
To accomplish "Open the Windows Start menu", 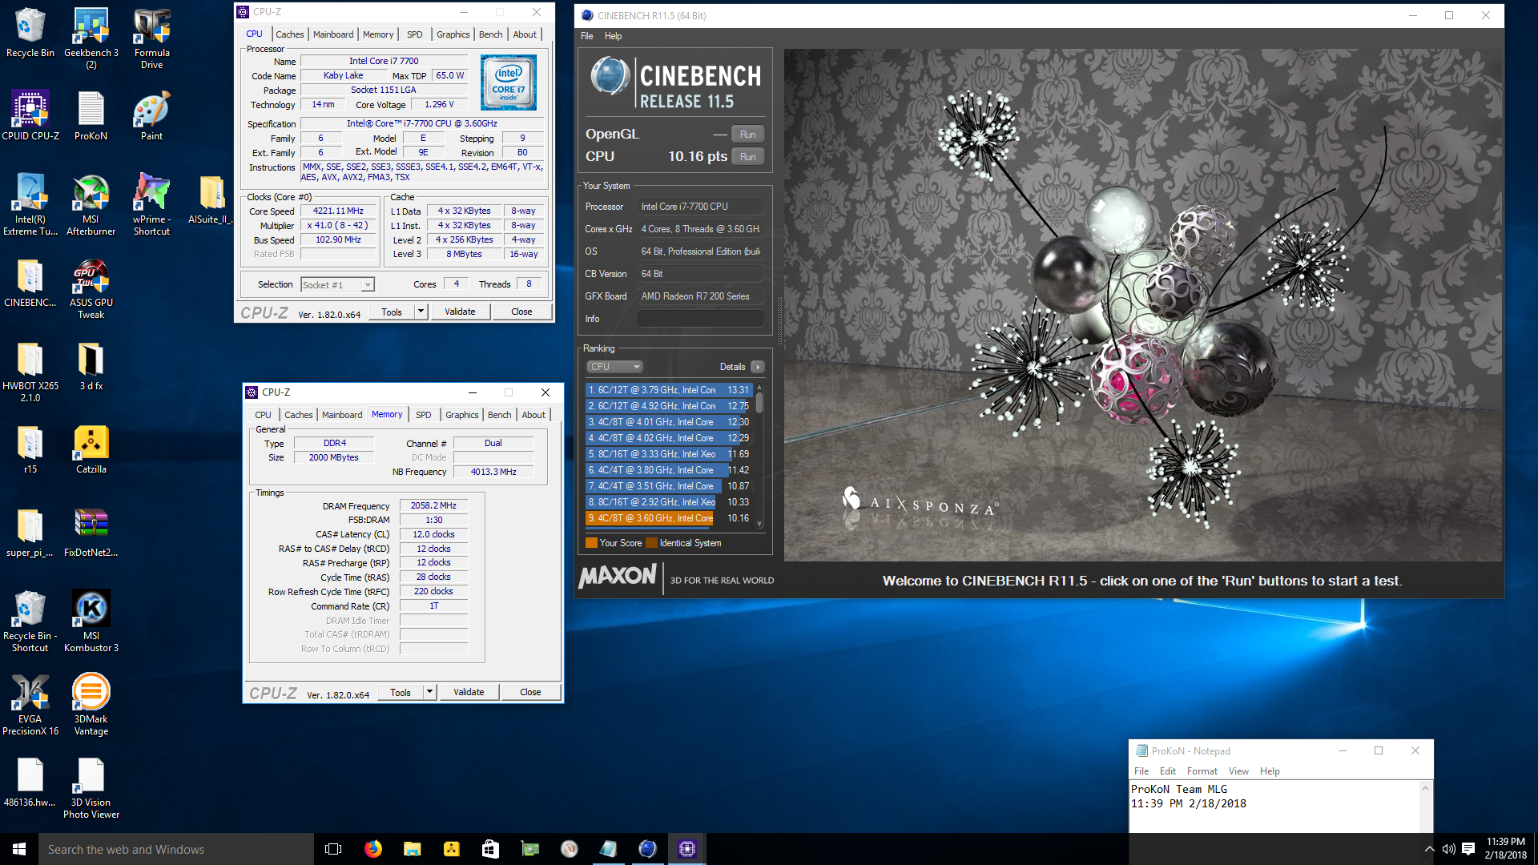I will pyautogui.click(x=19, y=849).
